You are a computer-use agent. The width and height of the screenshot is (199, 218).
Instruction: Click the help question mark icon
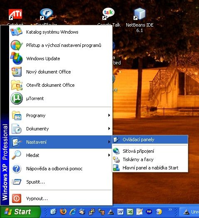coord(17,169)
